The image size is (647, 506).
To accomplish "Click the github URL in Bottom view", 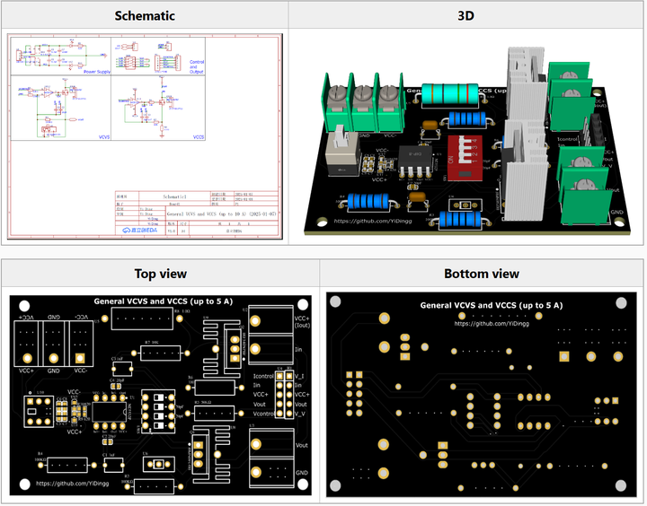I will (492, 324).
